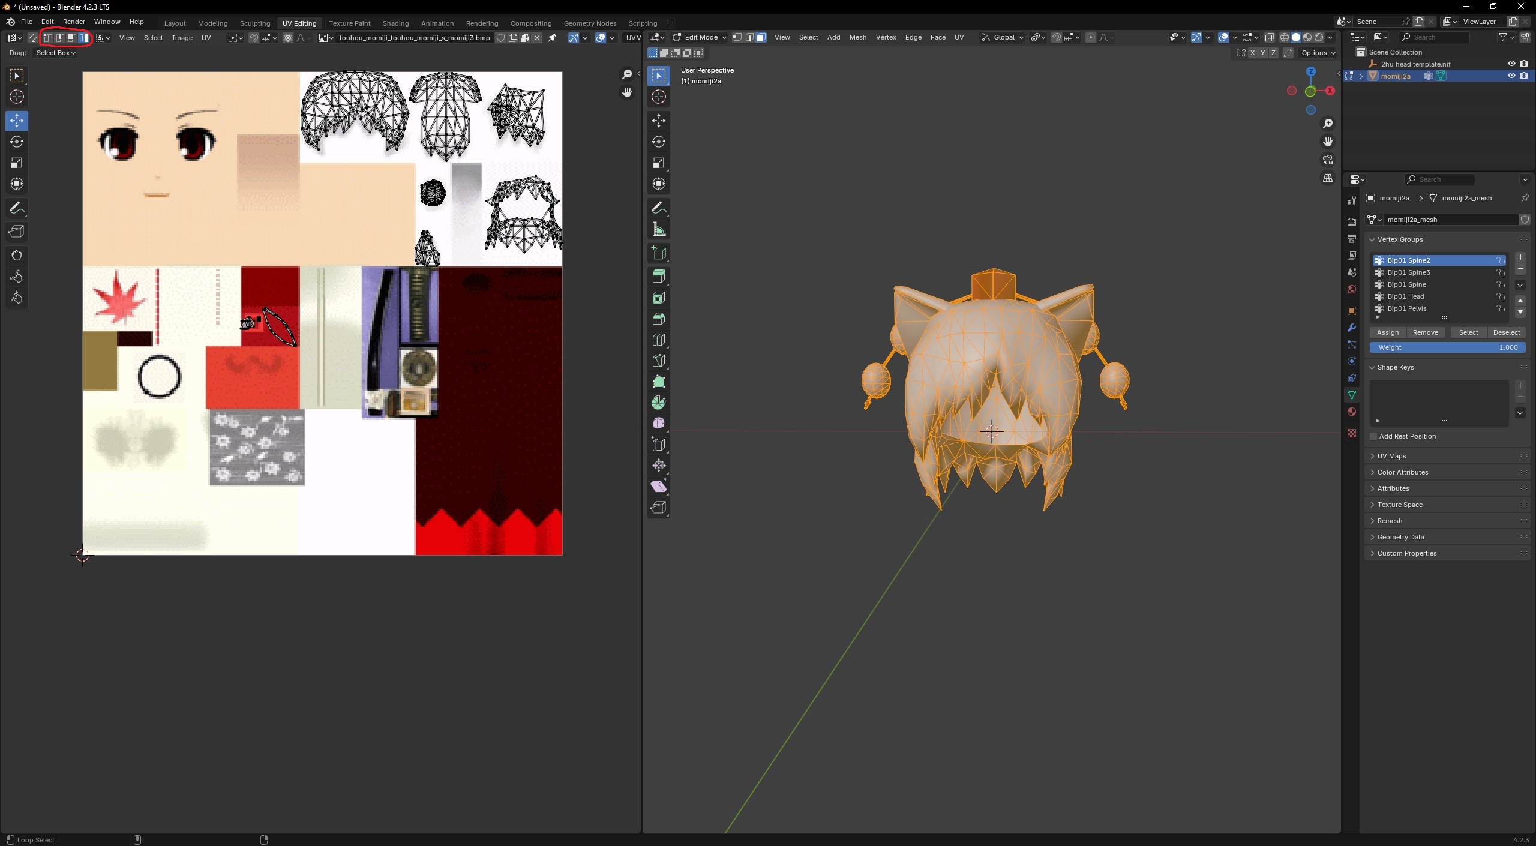This screenshot has width=1536, height=846.
Task: Click the momiji2a_mesh name field
Action: tap(1449, 220)
